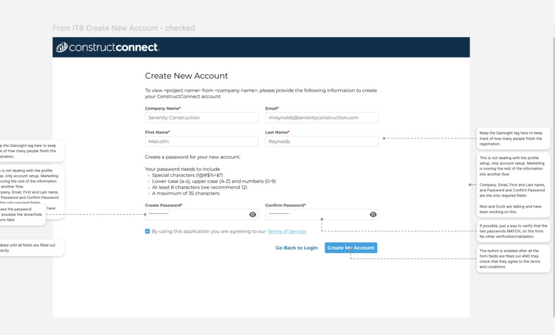555x335 pixels.
Task: Select the Create Password input field
Action: coord(202,215)
